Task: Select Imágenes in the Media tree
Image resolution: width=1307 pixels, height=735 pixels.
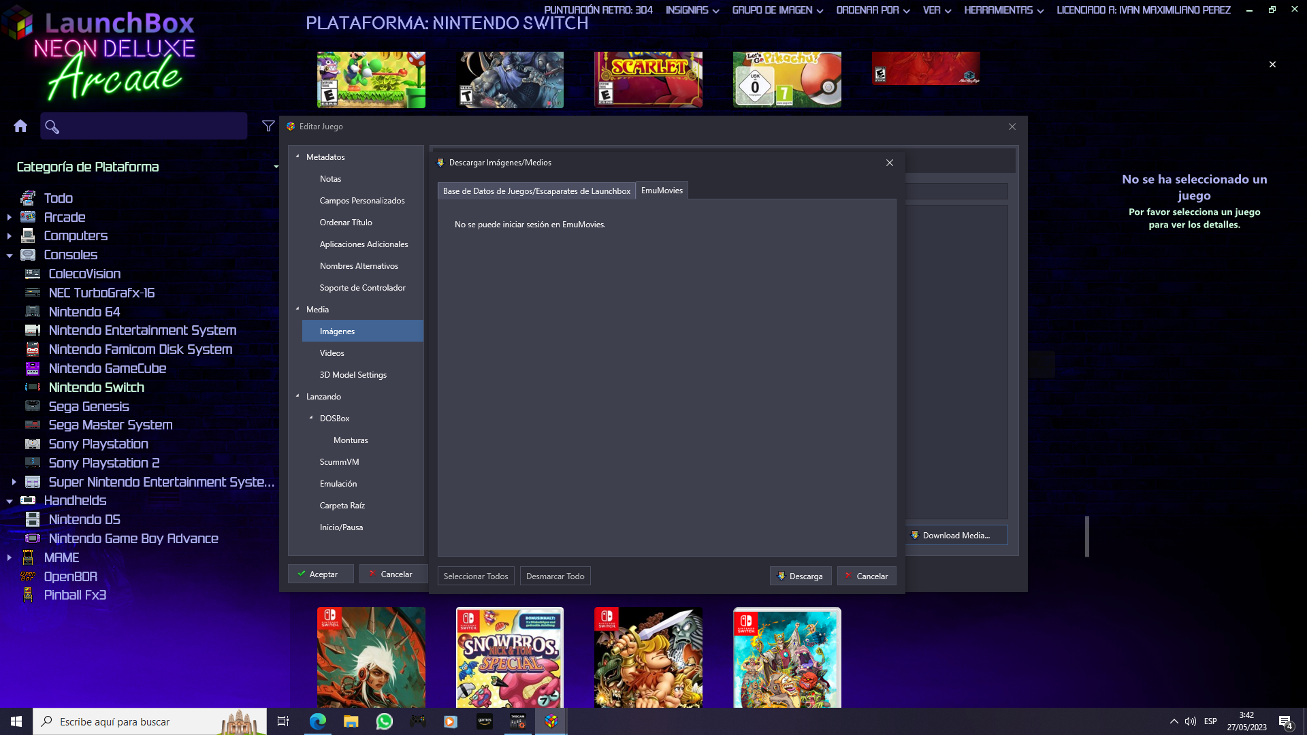Action: (x=363, y=331)
